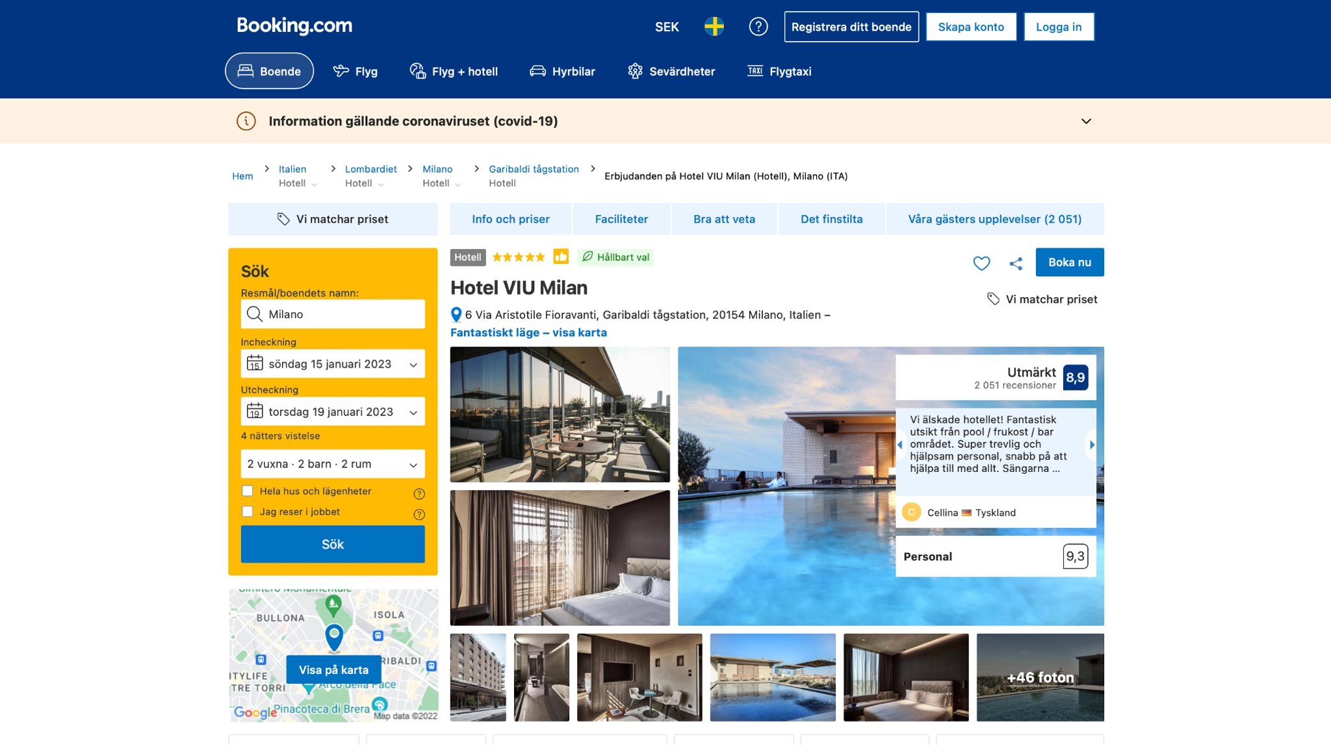Click the Booking.com logo

coord(294,26)
